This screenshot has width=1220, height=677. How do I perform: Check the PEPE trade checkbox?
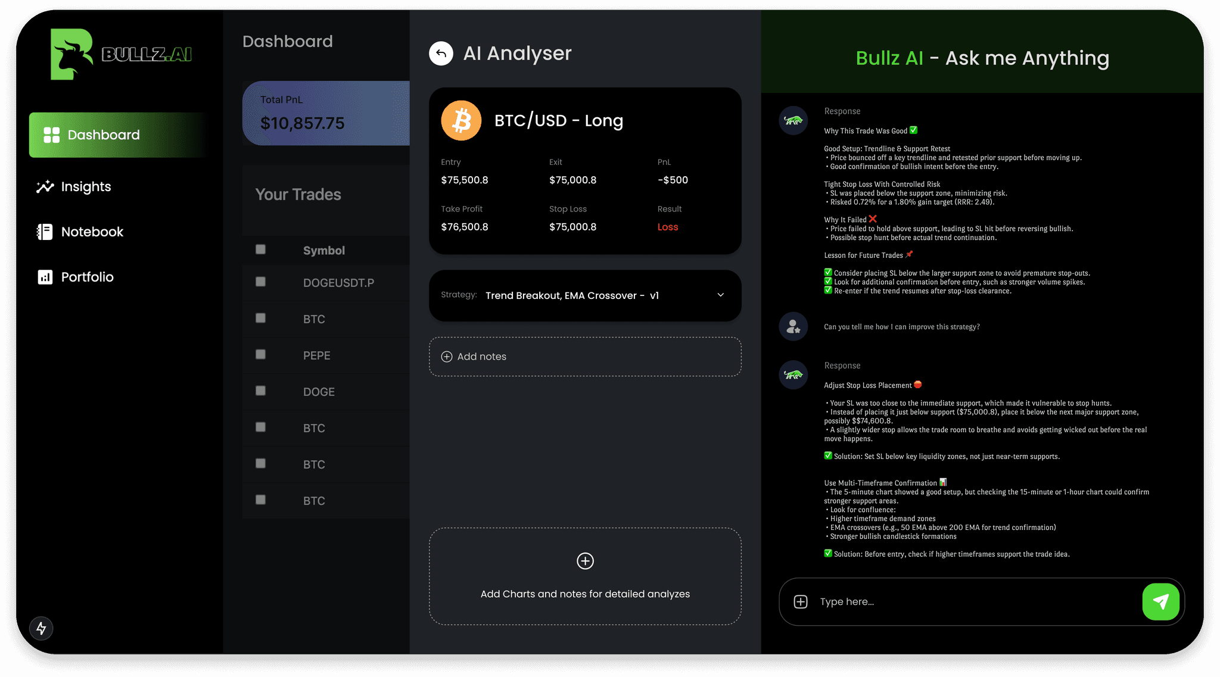point(260,354)
